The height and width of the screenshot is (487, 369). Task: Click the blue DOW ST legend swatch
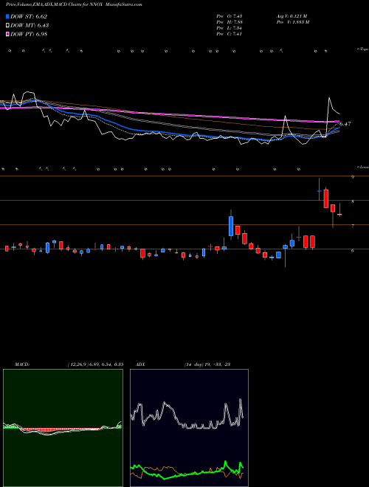pos(7,17)
